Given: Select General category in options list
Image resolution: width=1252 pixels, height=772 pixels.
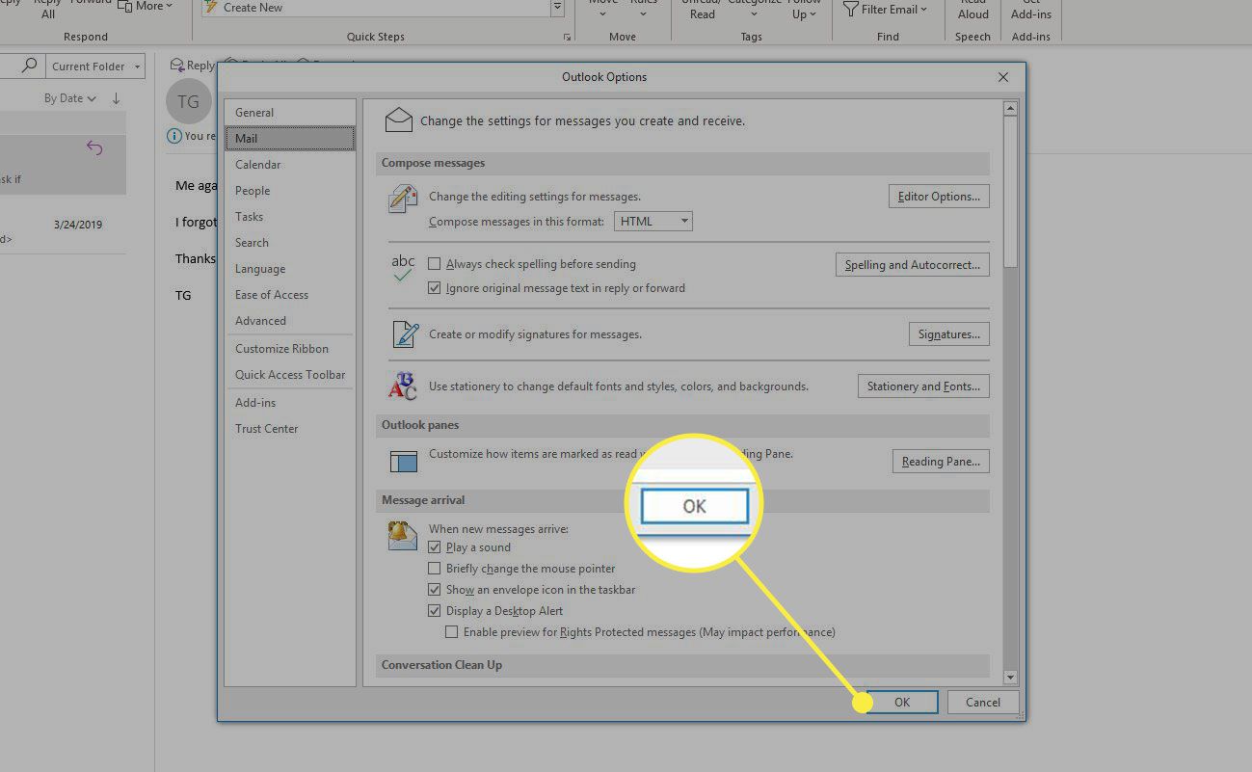Looking at the screenshot, I should pyautogui.click(x=289, y=113).
